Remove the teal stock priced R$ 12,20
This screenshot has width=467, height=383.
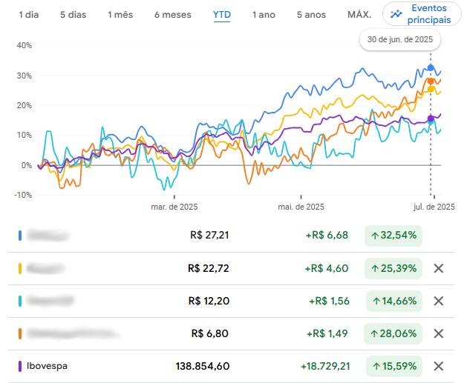pyautogui.click(x=438, y=301)
